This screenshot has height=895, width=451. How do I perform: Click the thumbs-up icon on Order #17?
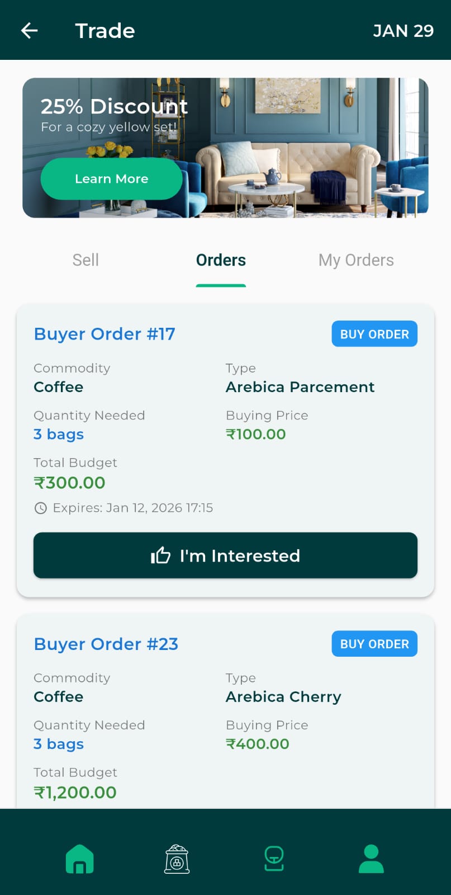coord(160,555)
